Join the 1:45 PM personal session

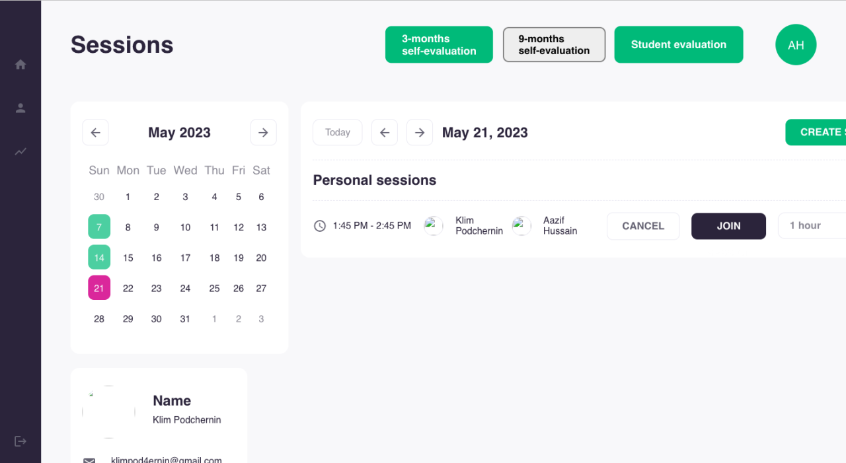(728, 226)
